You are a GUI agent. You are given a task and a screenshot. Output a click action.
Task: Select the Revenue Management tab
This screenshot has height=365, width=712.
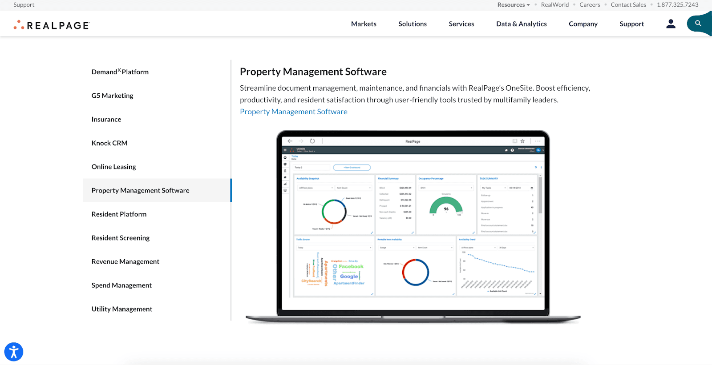point(157,261)
